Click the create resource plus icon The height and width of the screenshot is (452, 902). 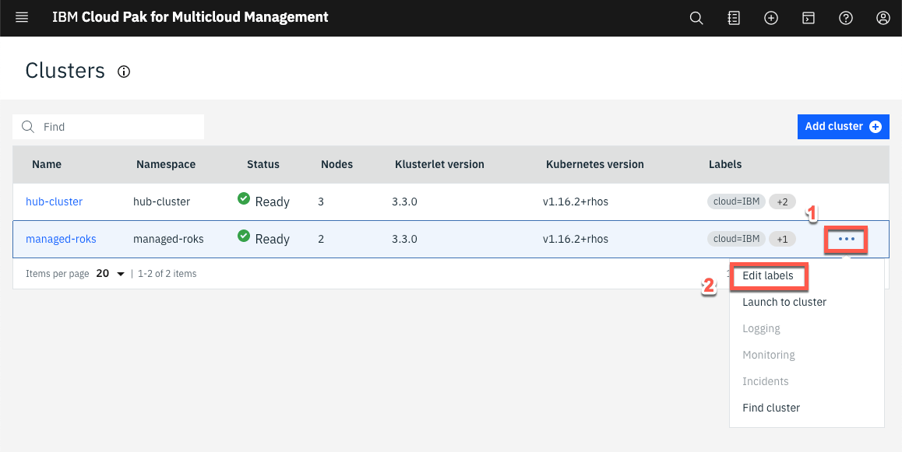pos(770,17)
